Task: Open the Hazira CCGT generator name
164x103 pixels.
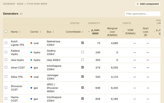Action: (x=15, y=99)
